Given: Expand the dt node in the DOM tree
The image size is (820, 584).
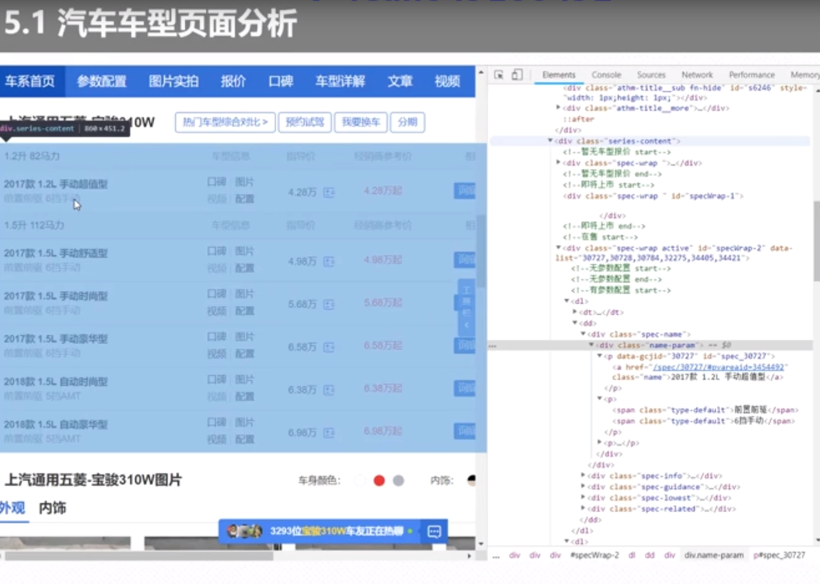Looking at the screenshot, I should [575, 312].
